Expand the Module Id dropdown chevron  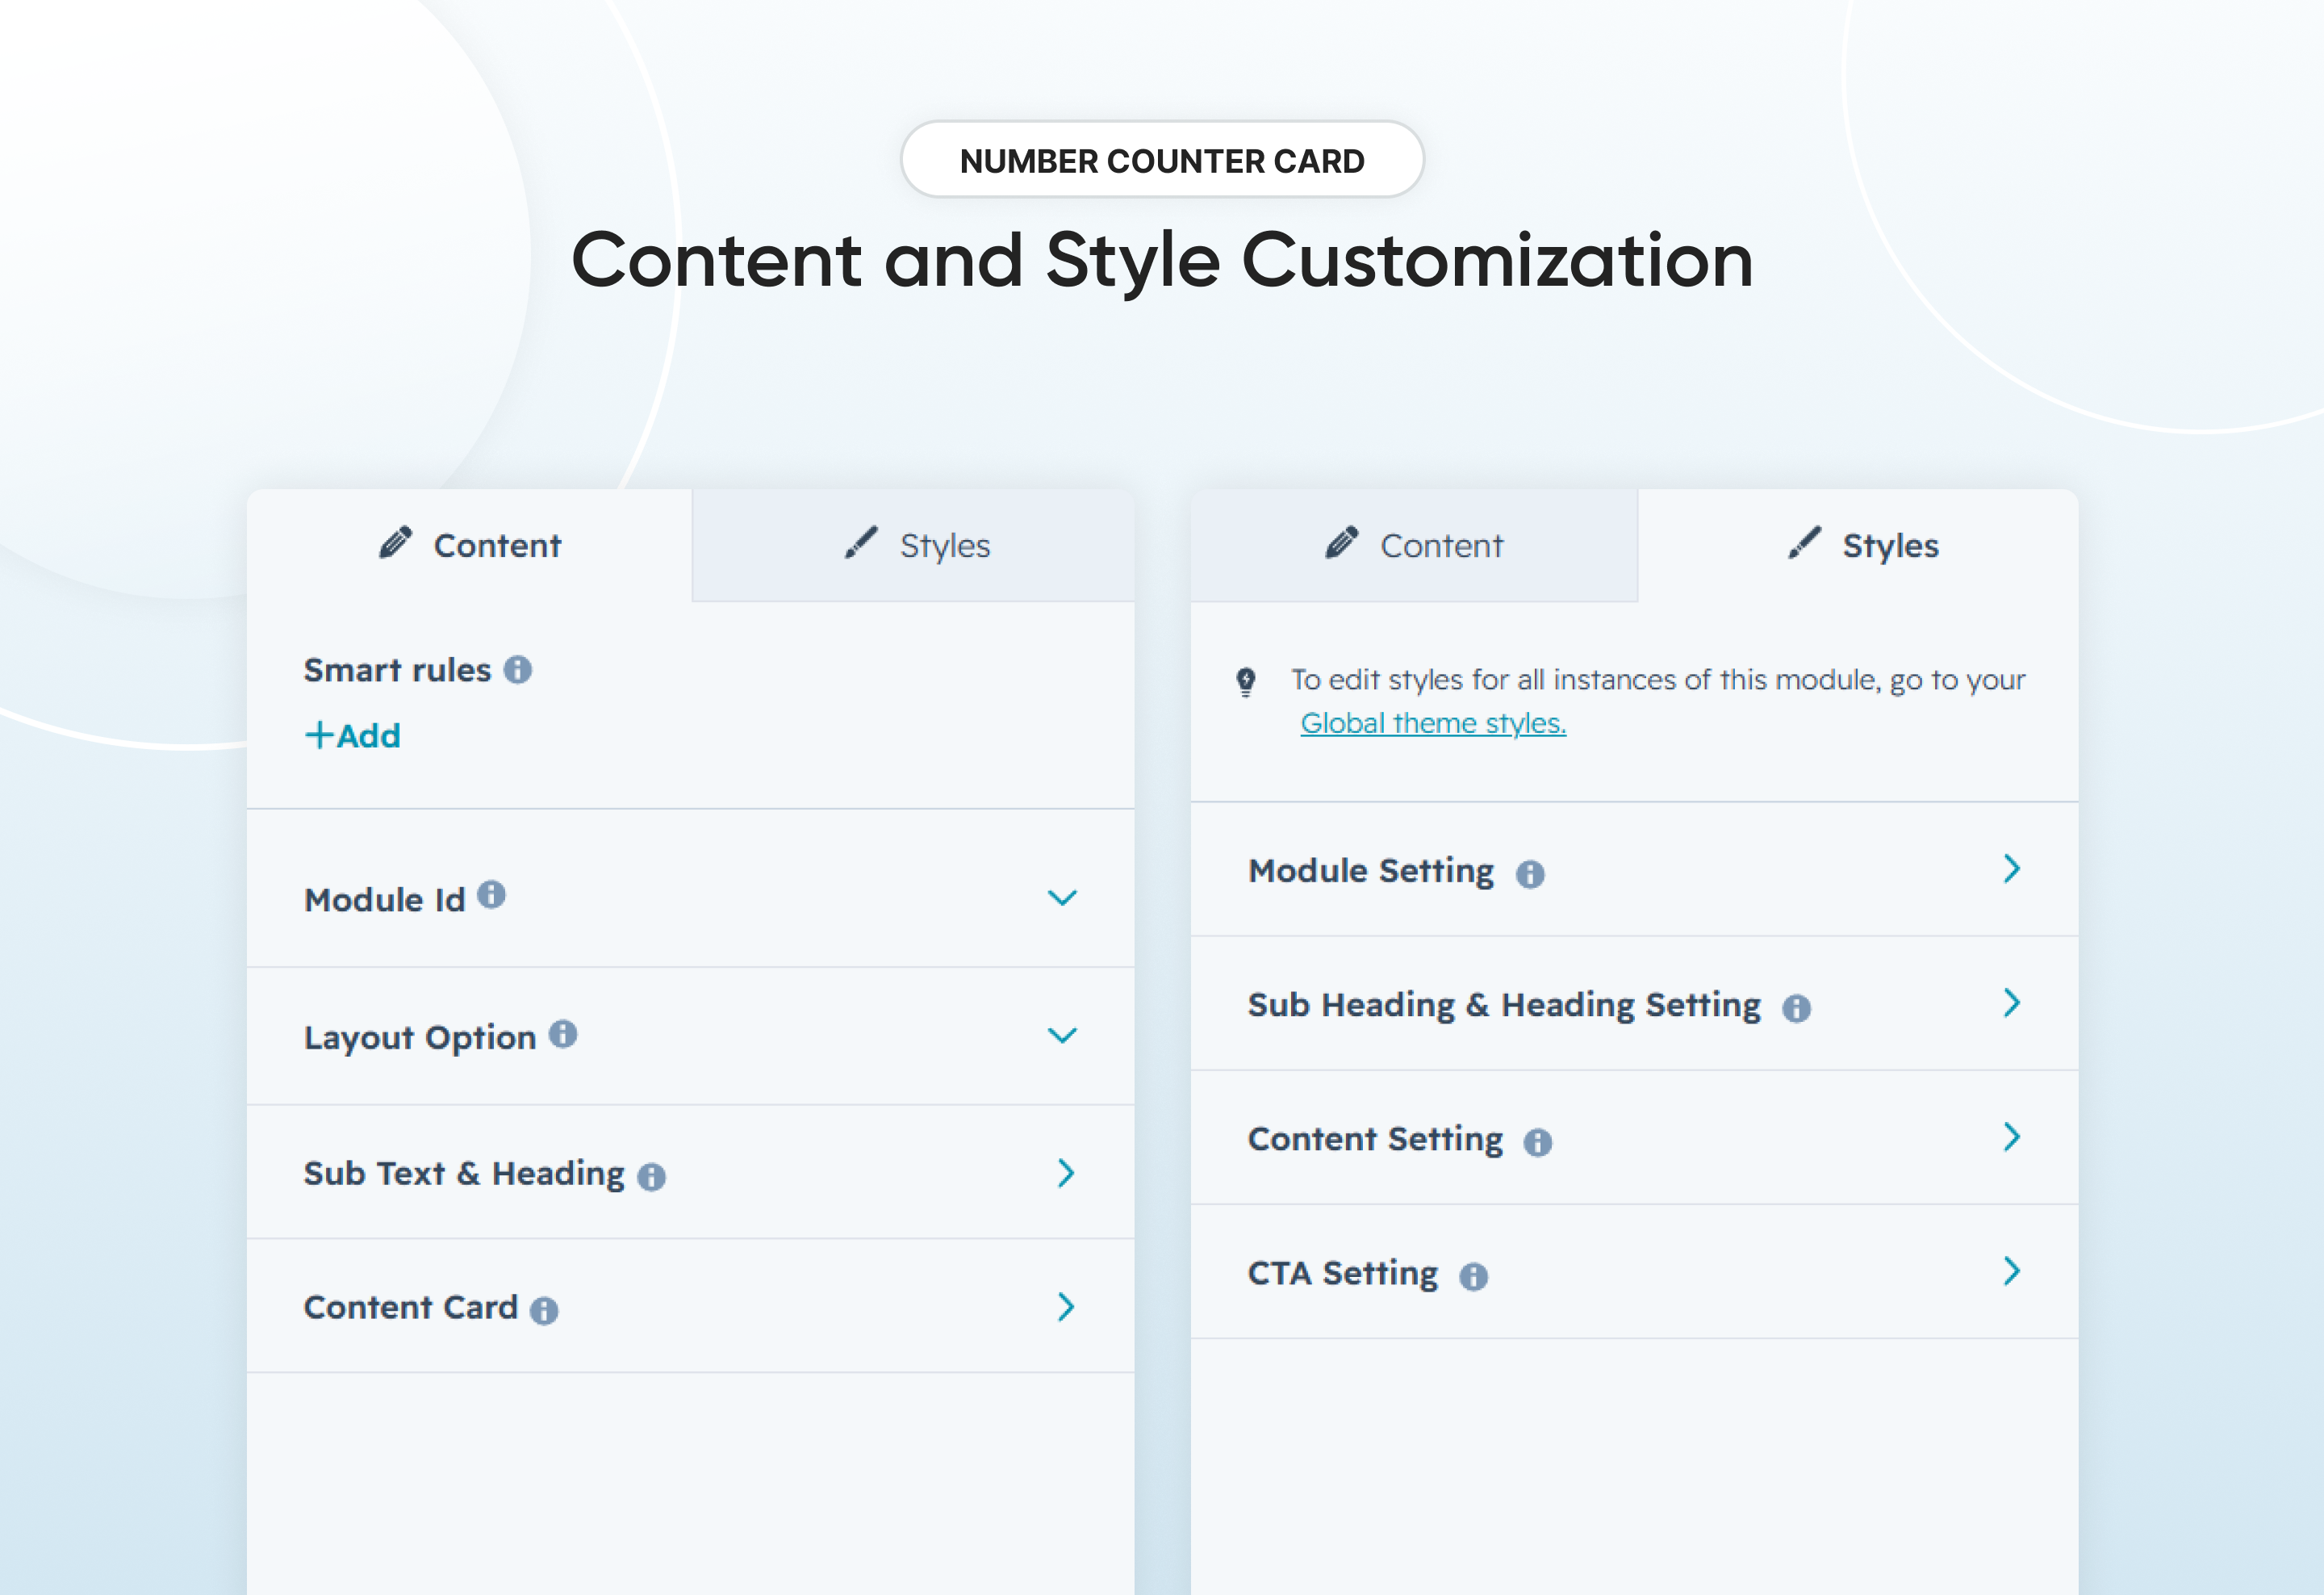pyautogui.click(x=1062, y=898)
